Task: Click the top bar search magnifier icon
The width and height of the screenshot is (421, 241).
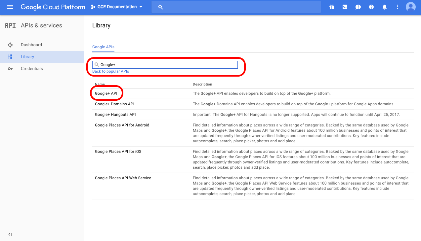Action: [x=161, y=7]
